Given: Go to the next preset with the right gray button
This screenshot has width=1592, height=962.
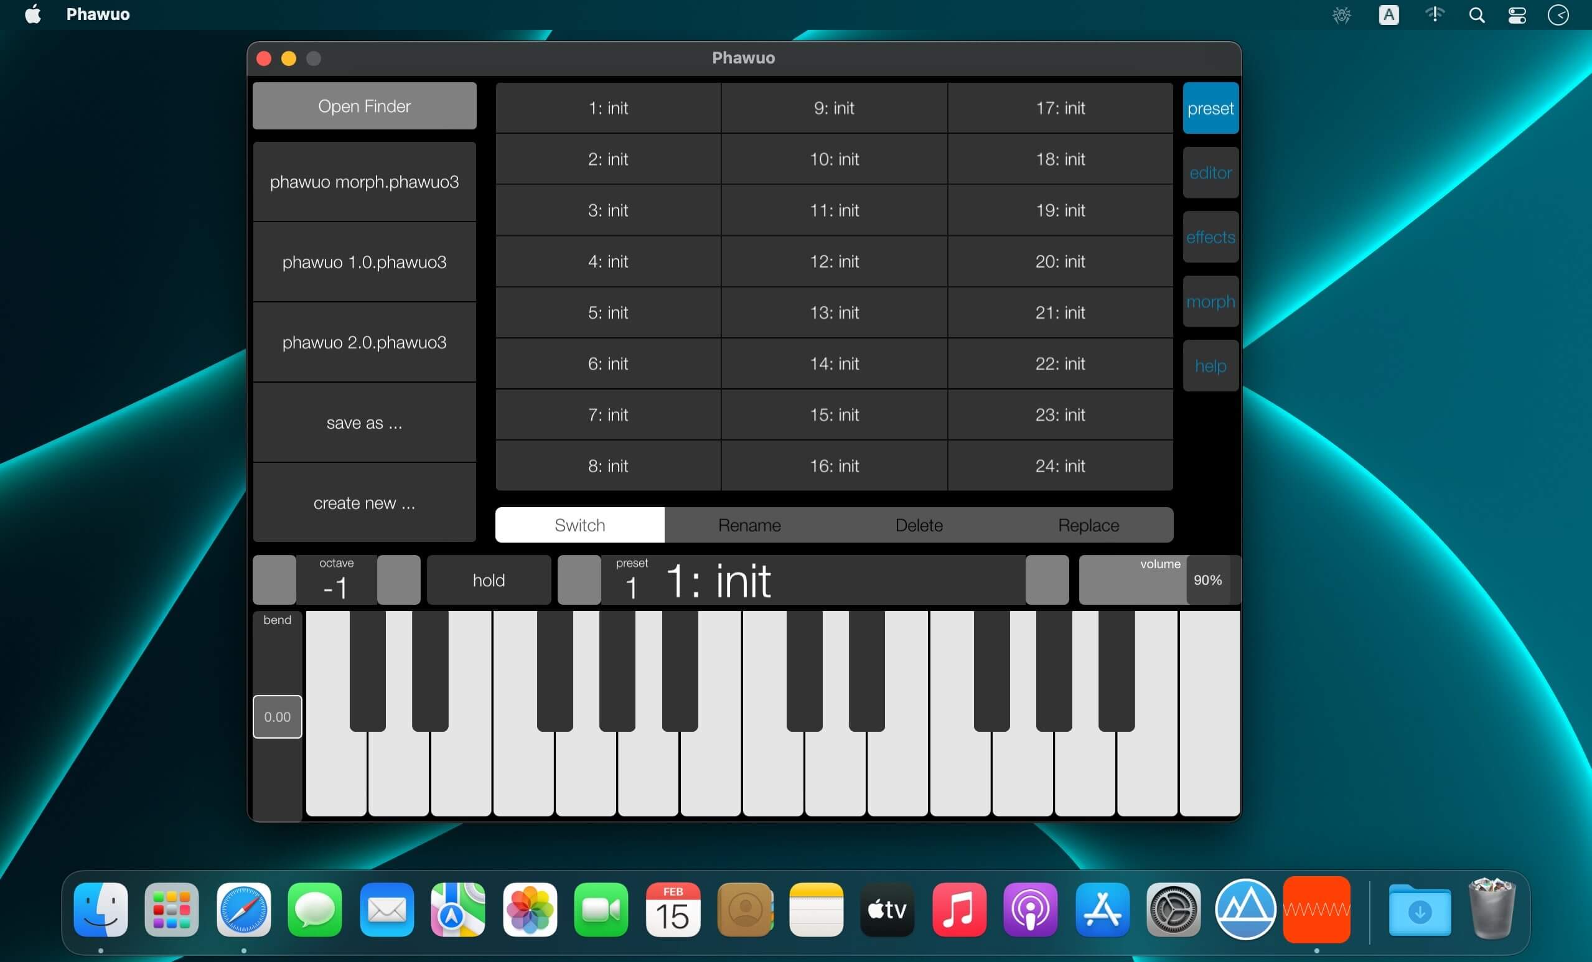Looking at the screenshot, I should 1047,580.
